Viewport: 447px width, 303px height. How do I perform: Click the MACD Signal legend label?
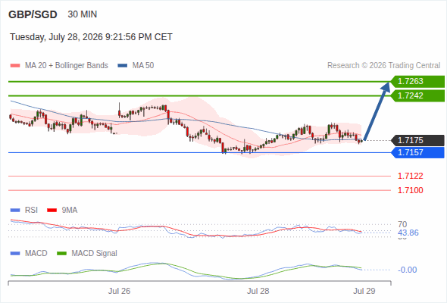95,254
